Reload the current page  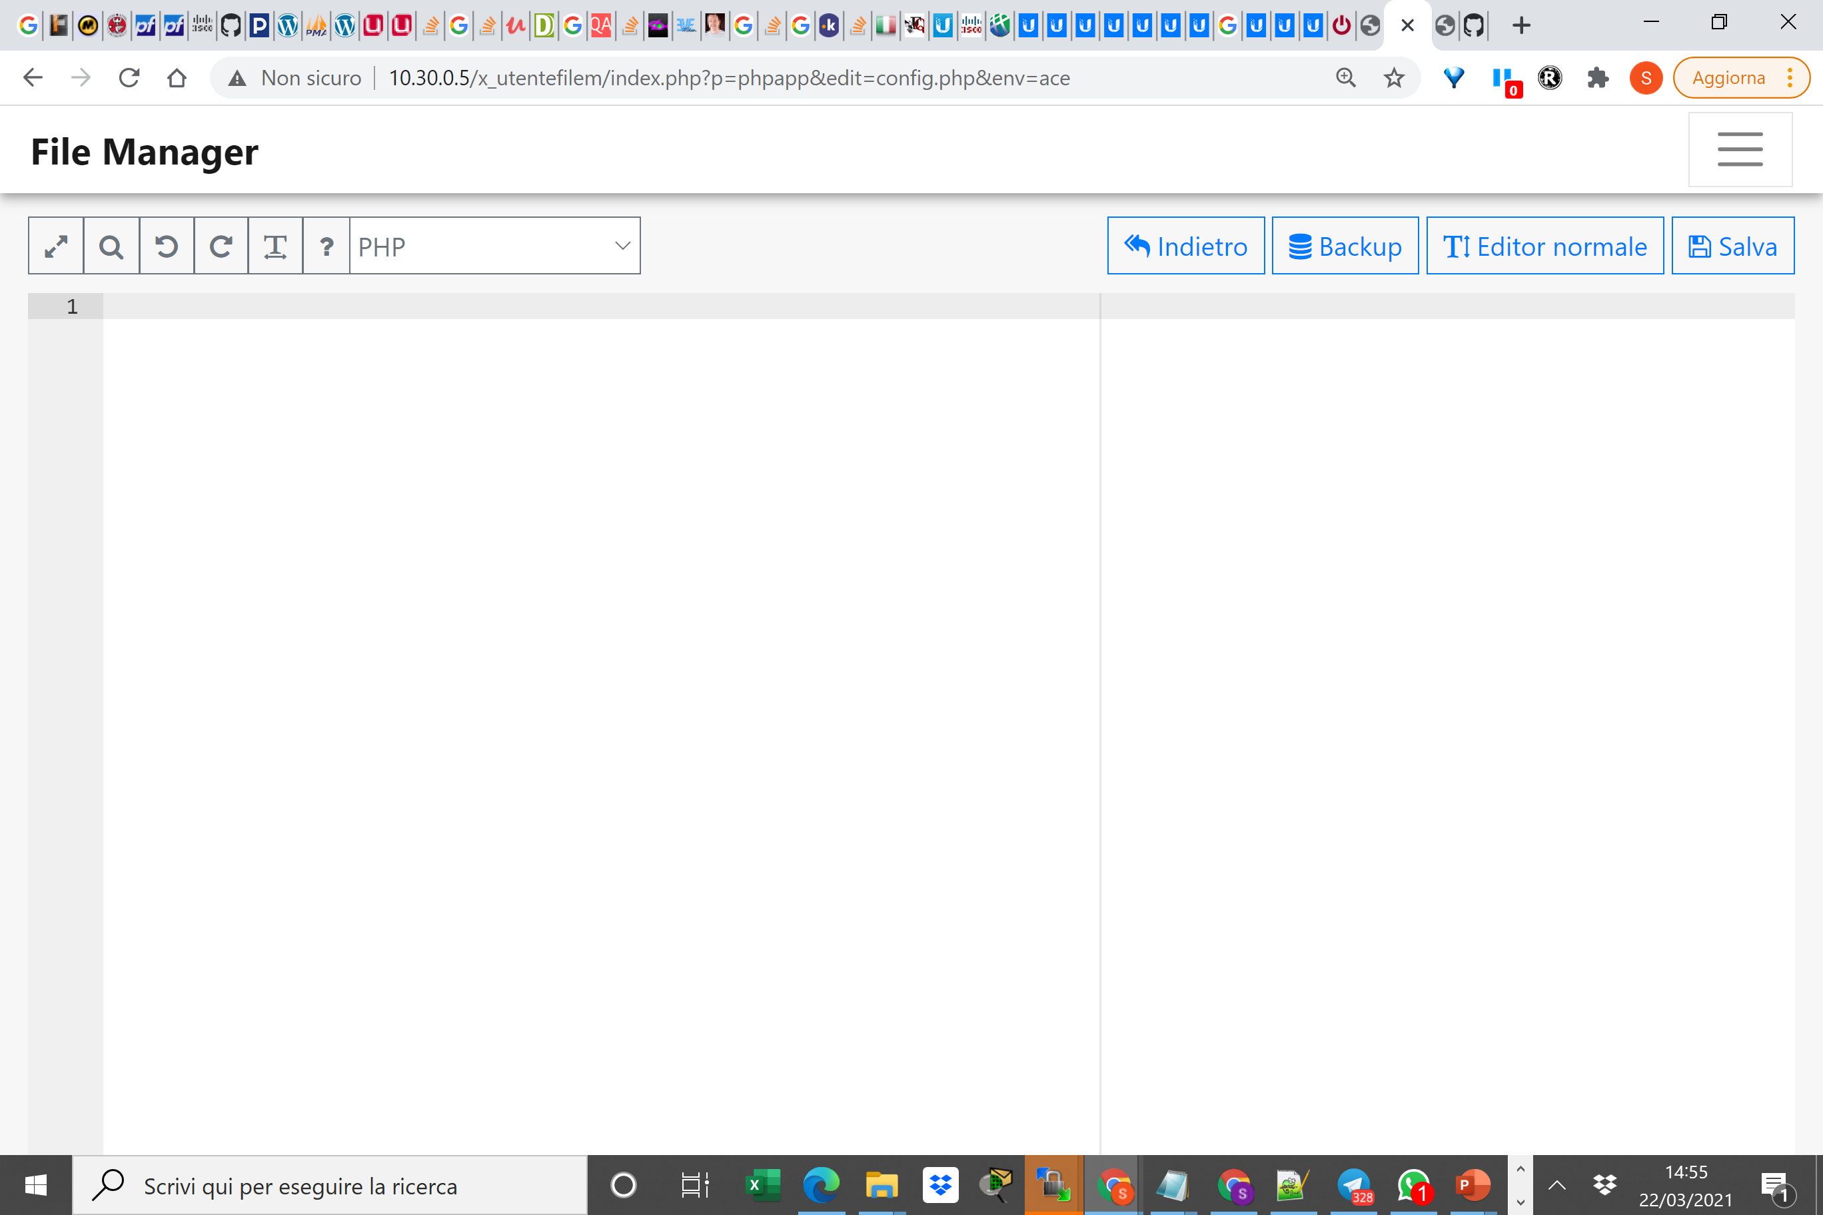(129, 77)
